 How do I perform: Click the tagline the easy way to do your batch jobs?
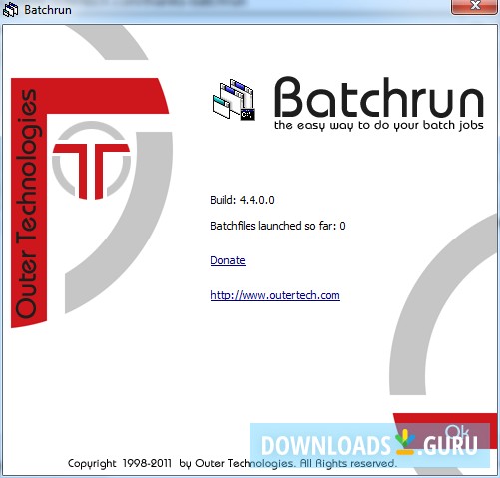379,126
